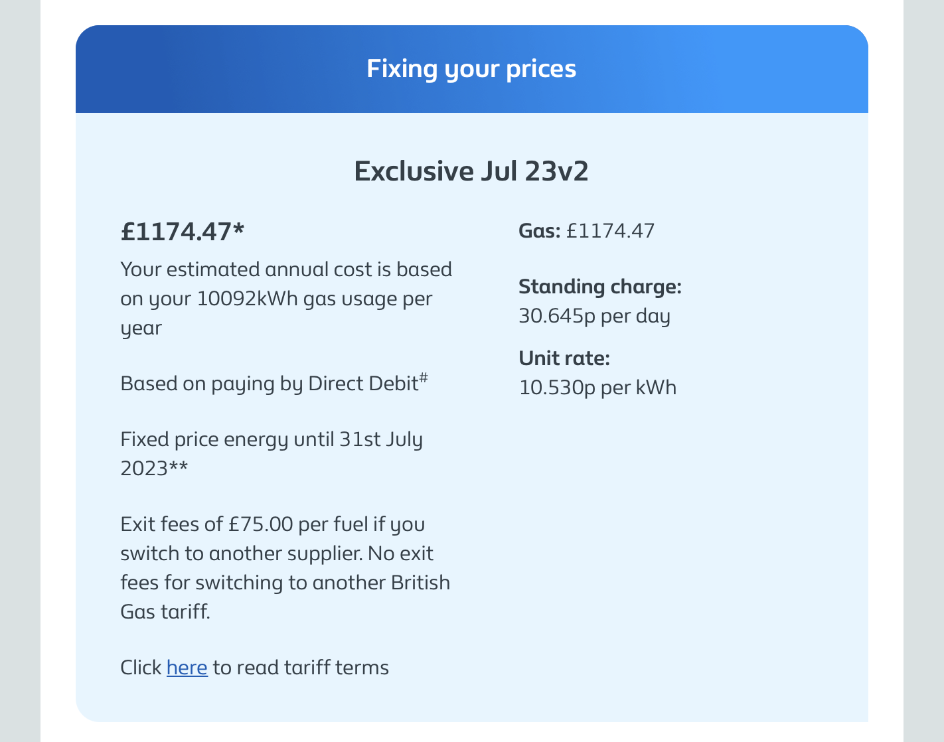
Task: Click the 'Gas:' label
Action: tap(539, 231)
